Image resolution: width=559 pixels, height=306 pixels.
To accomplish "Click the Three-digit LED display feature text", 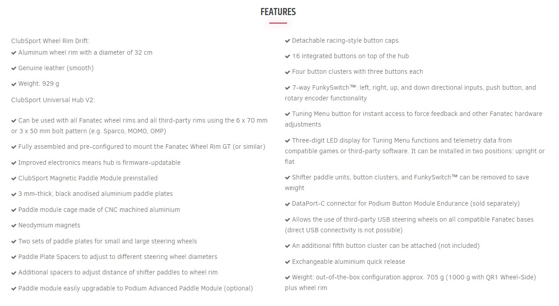I will tap(415, 151).
